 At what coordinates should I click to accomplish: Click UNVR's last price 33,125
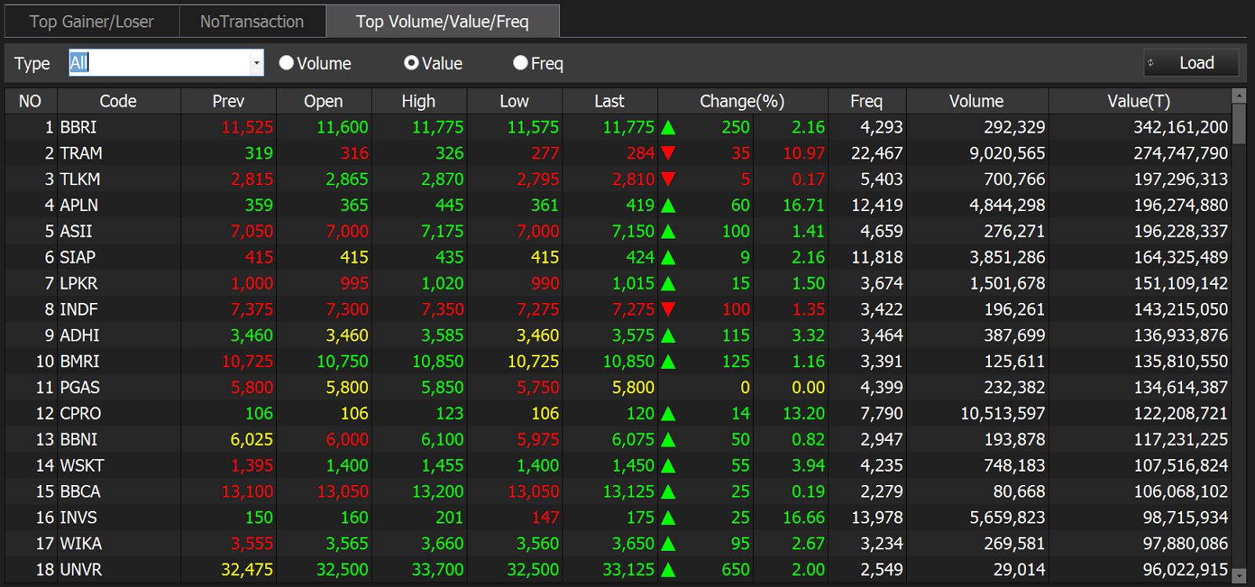(x=628, y=570)
